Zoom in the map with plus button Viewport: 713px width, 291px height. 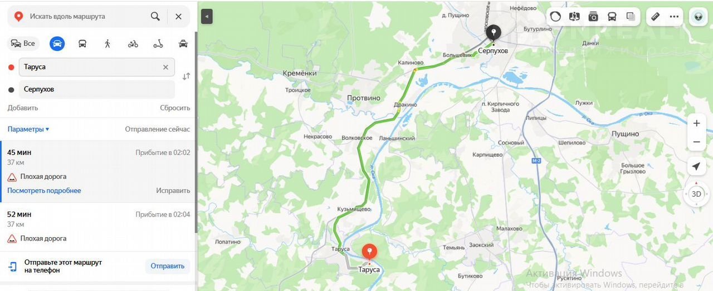click(x=696, y=123)
